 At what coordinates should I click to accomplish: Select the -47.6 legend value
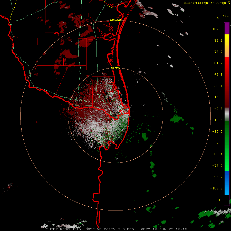[x=217, y=143]
